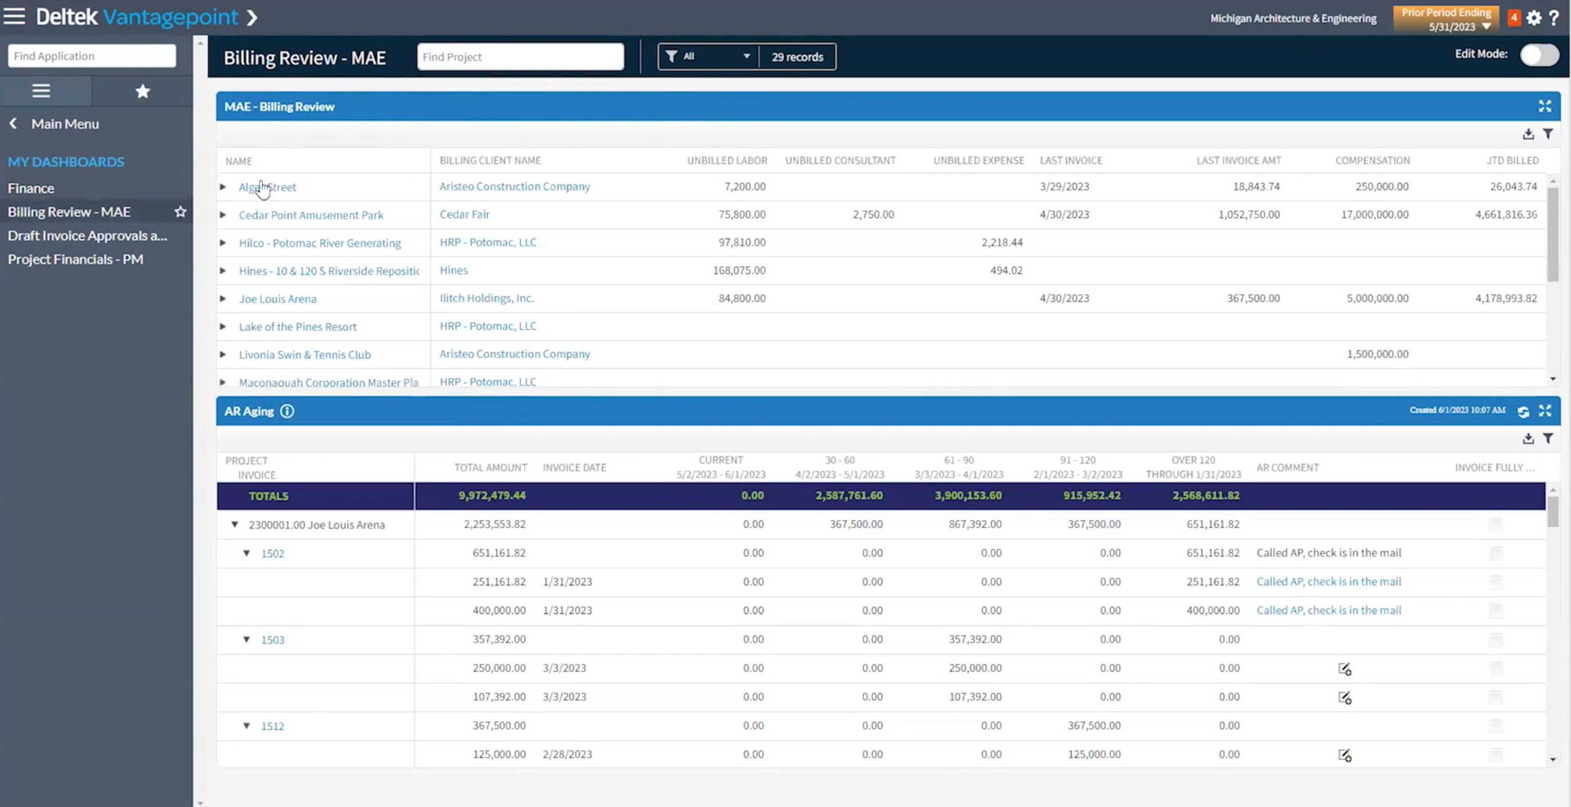Enable Edit Mode
The width and height of the screenshot is (1571, 807).
pos(1539,54)
